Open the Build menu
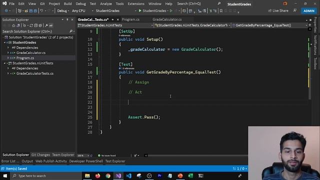 67,3
